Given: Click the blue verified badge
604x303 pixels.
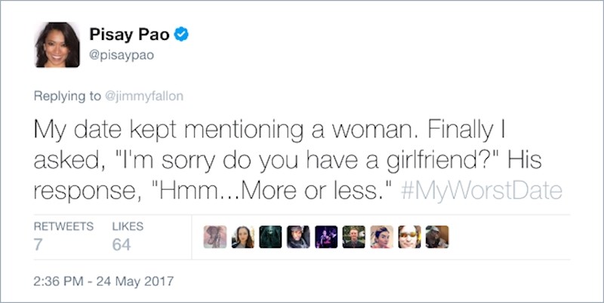Looking at the screenshot, I should pos(182,34).
